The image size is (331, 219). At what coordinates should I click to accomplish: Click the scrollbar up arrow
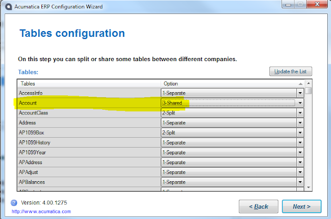coord(308,83)
